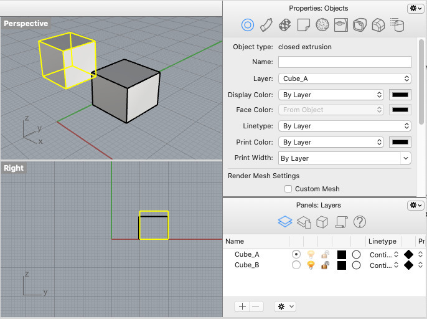
Task: Set Cube_B as the current layer
Action: pos(296,265)
